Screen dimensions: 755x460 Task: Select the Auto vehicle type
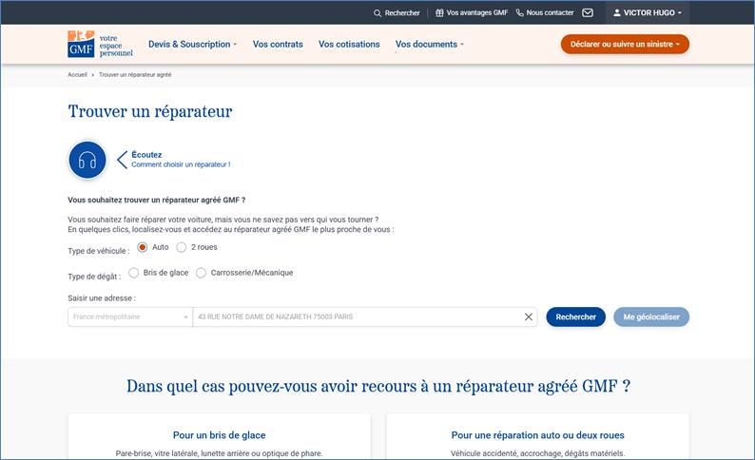pos(143,247)
